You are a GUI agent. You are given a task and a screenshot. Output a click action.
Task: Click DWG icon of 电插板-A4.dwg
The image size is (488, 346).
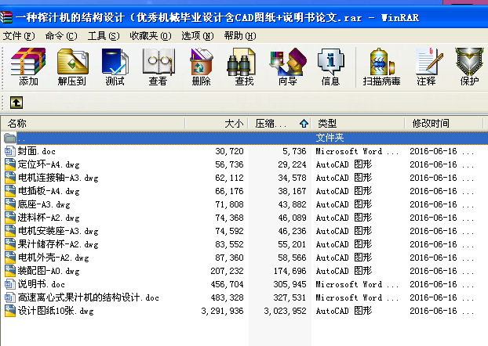pos(10,191)
